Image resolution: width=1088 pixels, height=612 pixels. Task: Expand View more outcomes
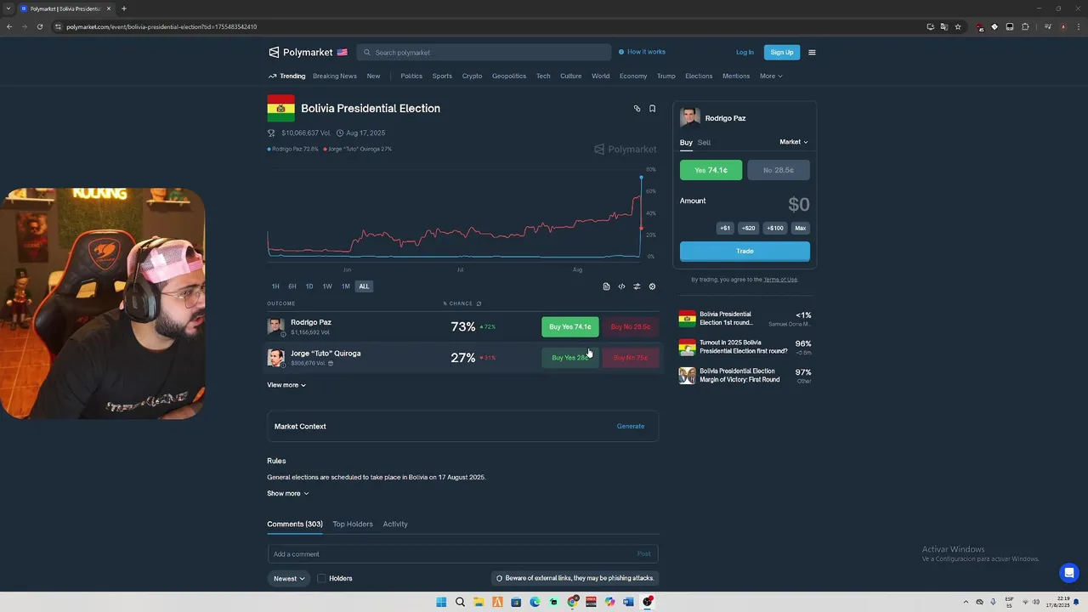tap(286, 385)
